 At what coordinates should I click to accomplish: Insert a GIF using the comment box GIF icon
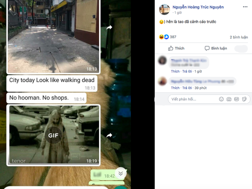(x=237, y=99)
